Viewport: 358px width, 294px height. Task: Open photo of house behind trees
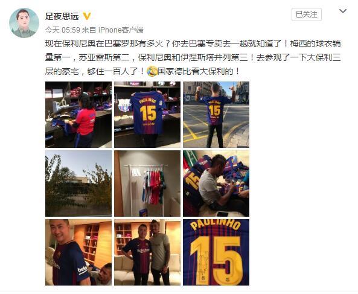point(78,184)
